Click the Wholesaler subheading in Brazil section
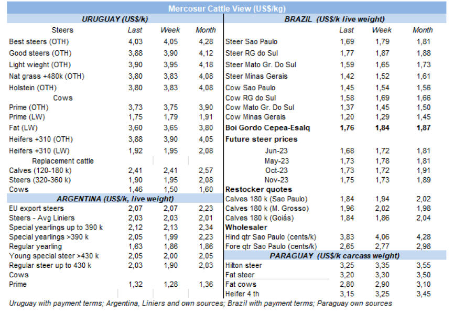The image size is (465, 314). (246, 228)
